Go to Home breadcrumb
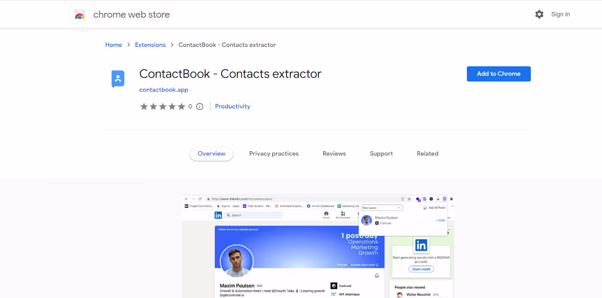 click(x=114, y=45)
